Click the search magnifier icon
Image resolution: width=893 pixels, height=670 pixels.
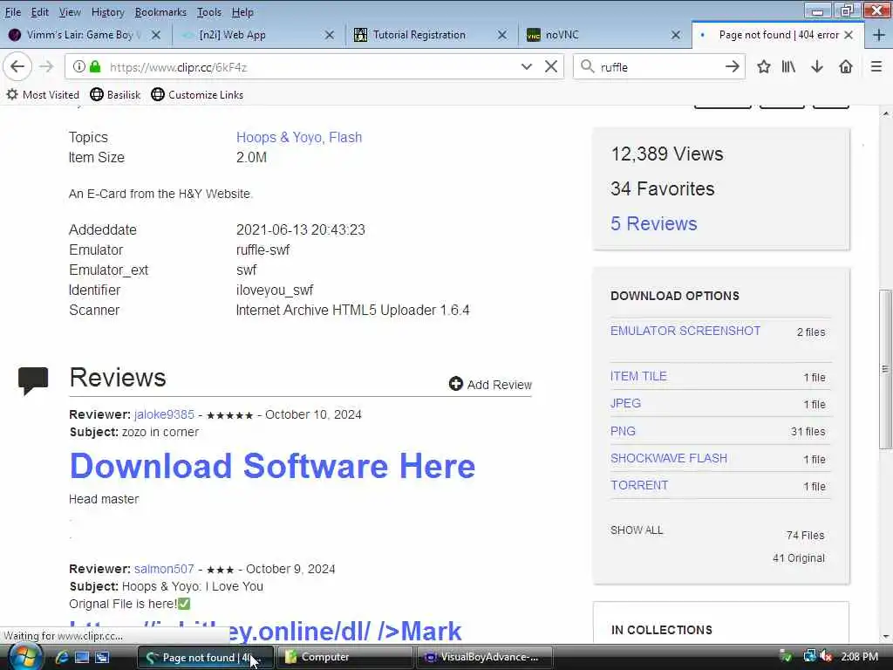(587, 66)
